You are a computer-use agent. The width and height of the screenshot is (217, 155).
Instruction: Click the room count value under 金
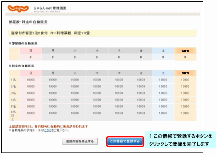141,57
